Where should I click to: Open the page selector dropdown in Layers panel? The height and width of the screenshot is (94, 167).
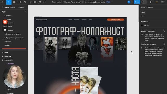(x=22, y=7)
